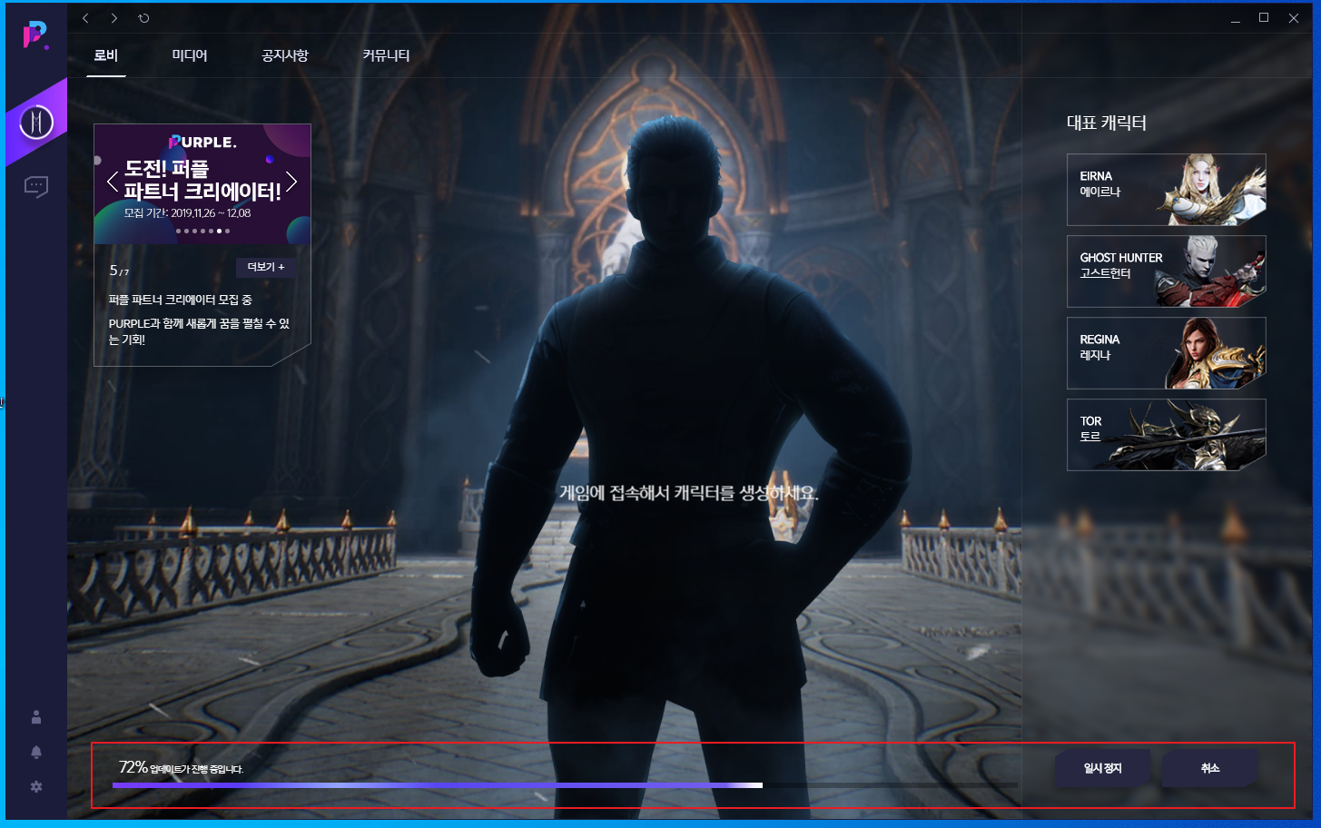Switch to the 로비 tab

tap(106, 55)
